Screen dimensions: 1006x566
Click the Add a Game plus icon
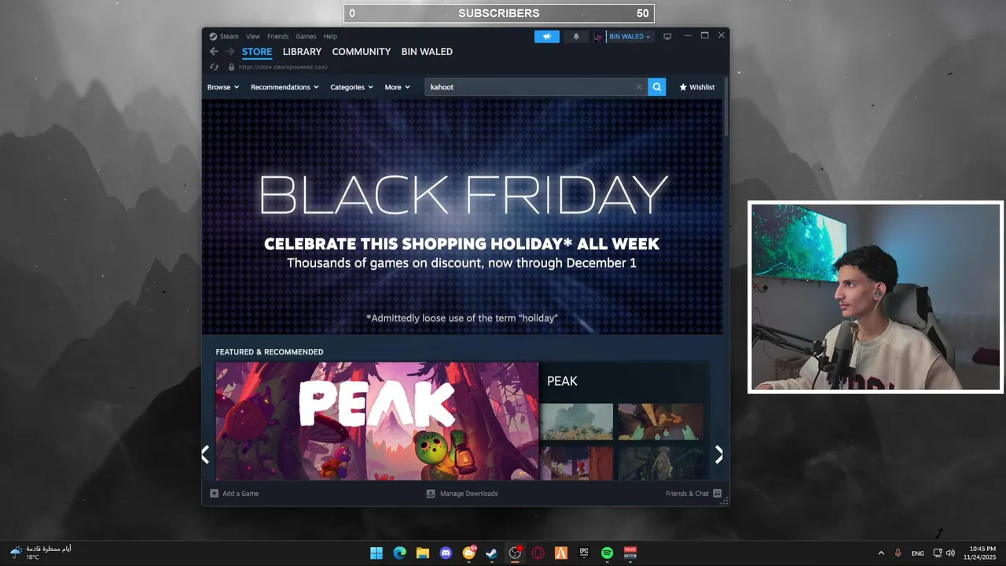click(x=214, y=494)
